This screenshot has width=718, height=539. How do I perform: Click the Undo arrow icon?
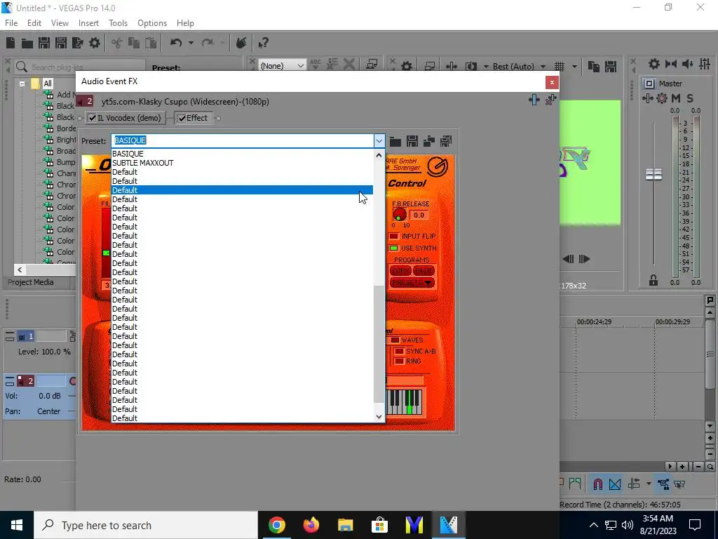coord(176,43)
